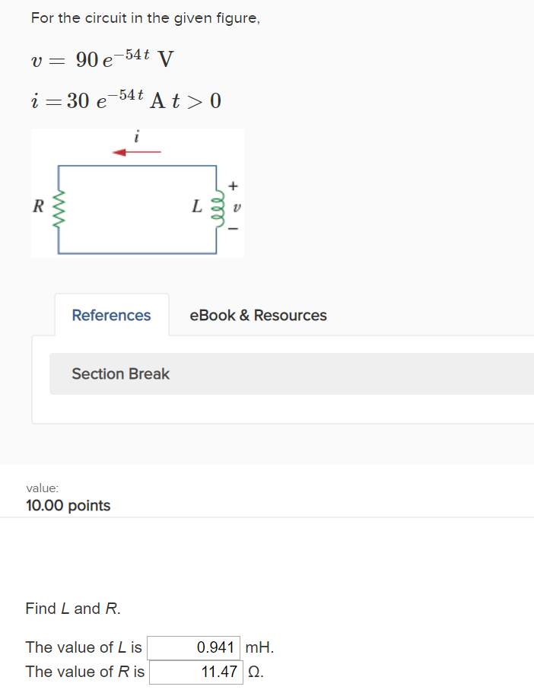Click the green resistor symbol
Screen dimensions: 534x693
pyautogui.click(x=59, y=209)
